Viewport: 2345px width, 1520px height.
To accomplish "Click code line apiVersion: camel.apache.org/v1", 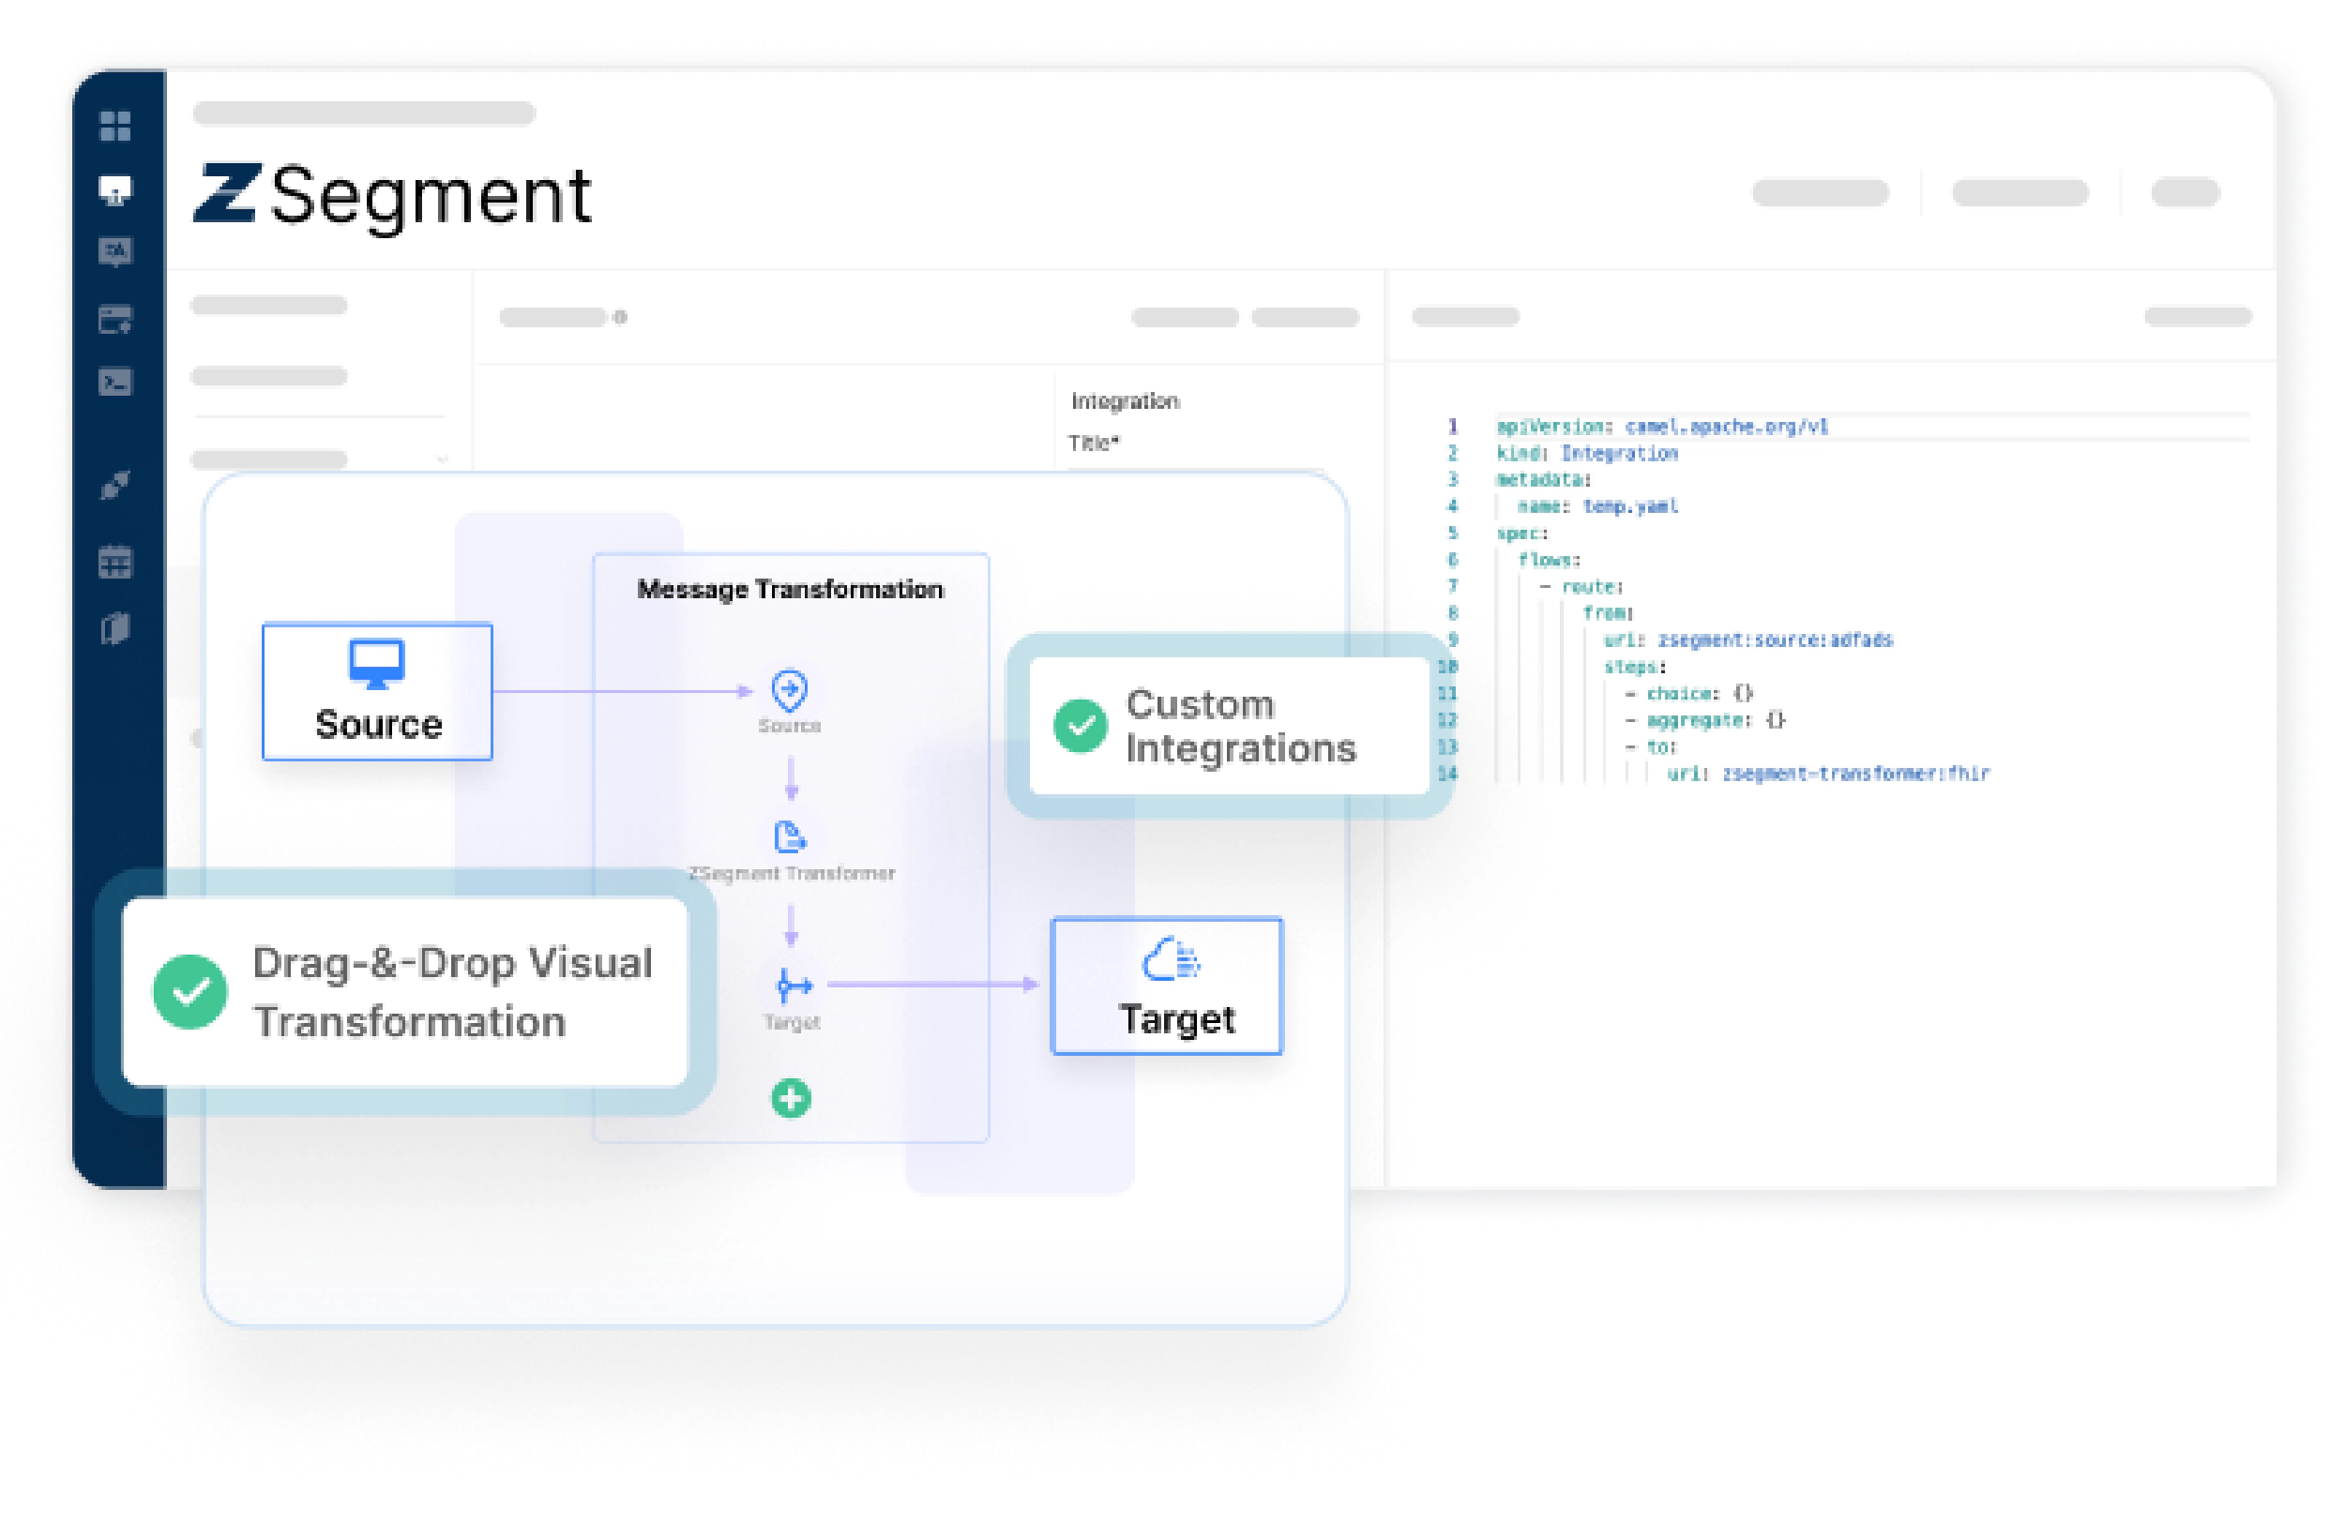I will click(1662, 427).
